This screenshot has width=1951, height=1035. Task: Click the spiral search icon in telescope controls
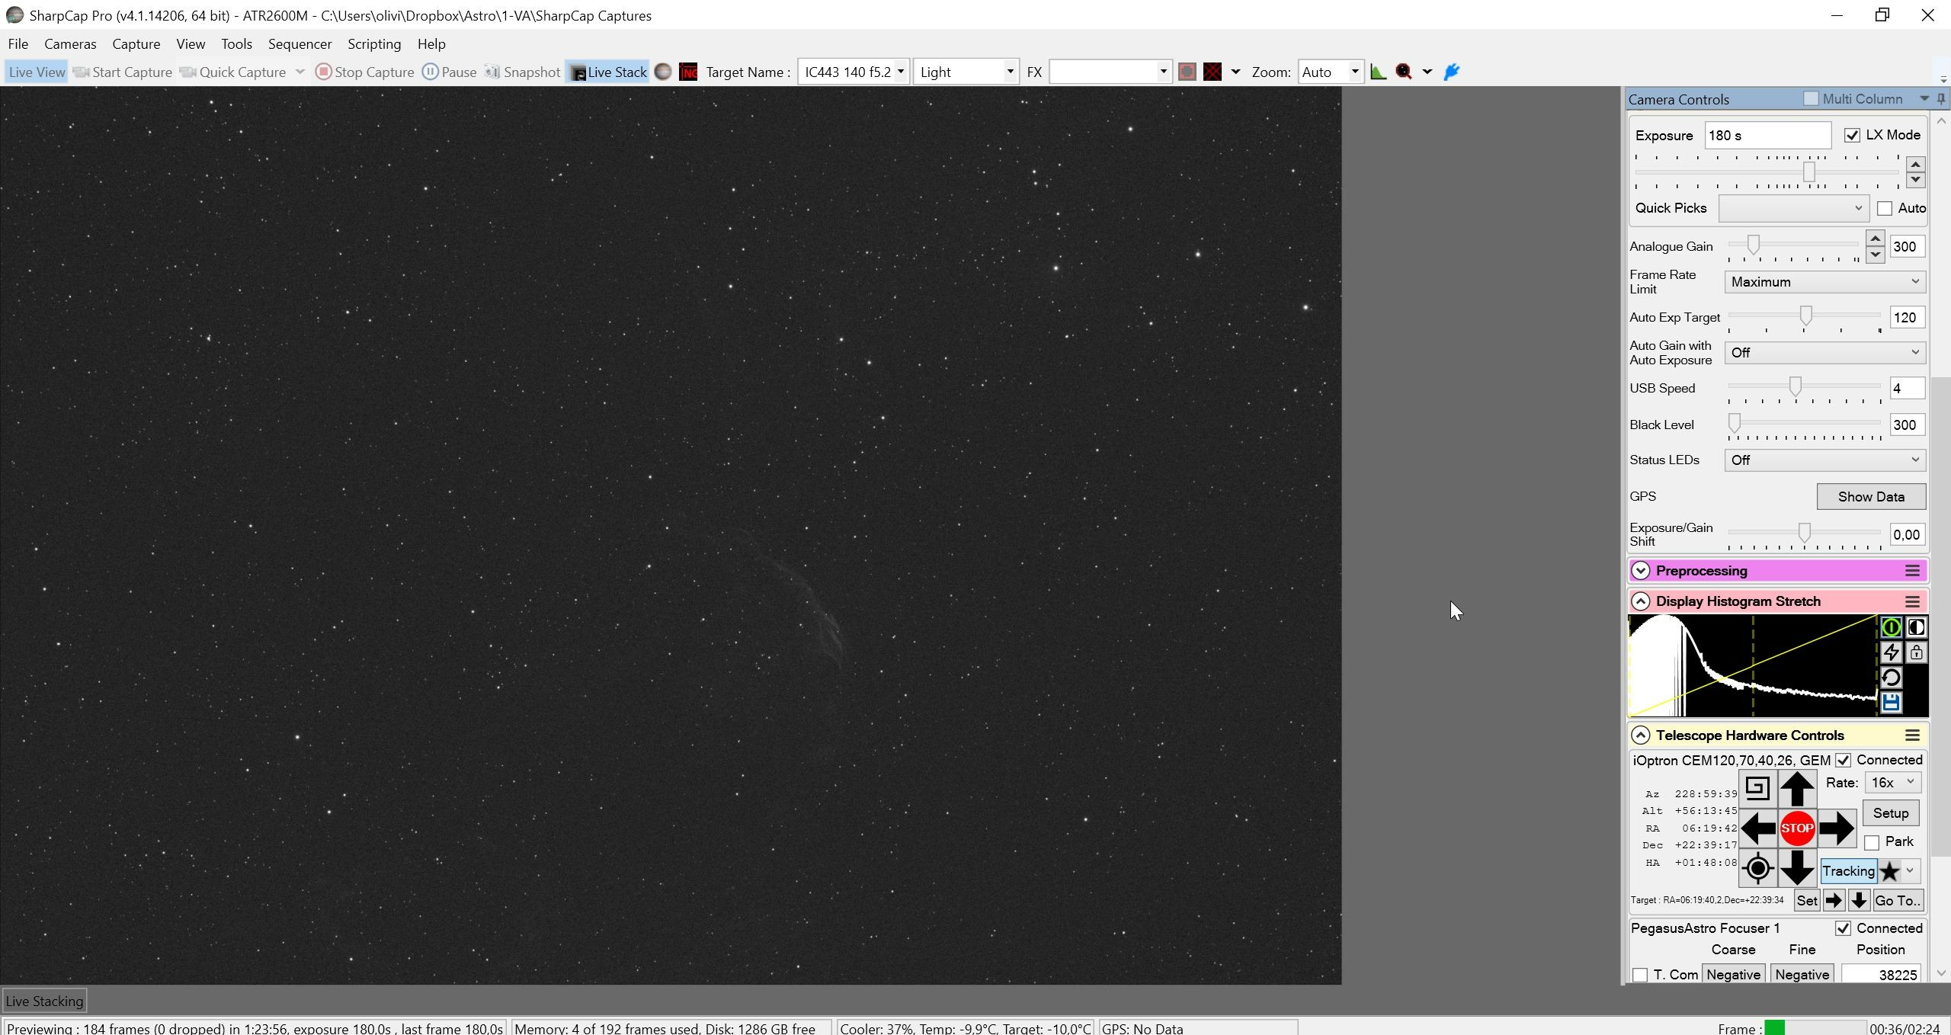[x=1757, y=788]
